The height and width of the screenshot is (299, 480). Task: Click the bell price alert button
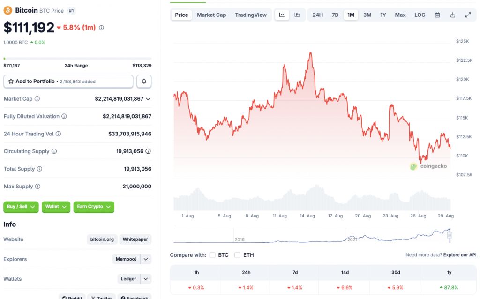click(144, 82)
